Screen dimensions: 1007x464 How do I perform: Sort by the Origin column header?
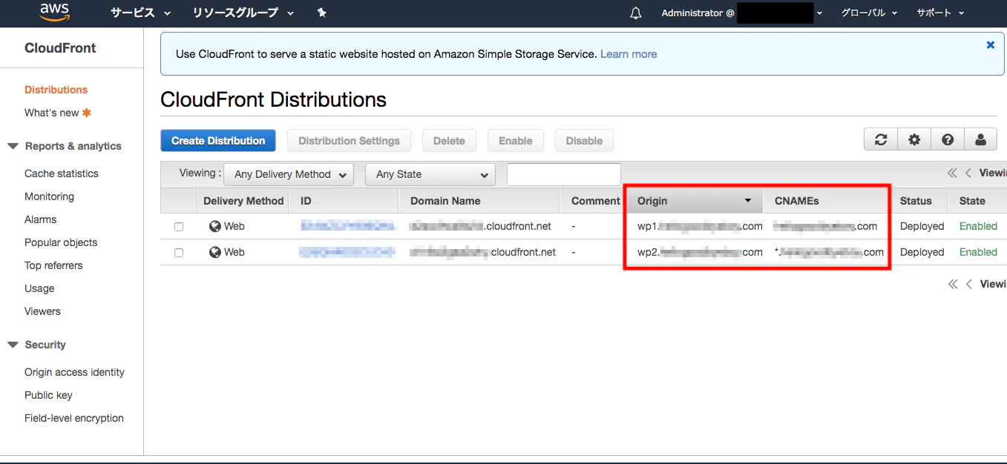(694, 201)
